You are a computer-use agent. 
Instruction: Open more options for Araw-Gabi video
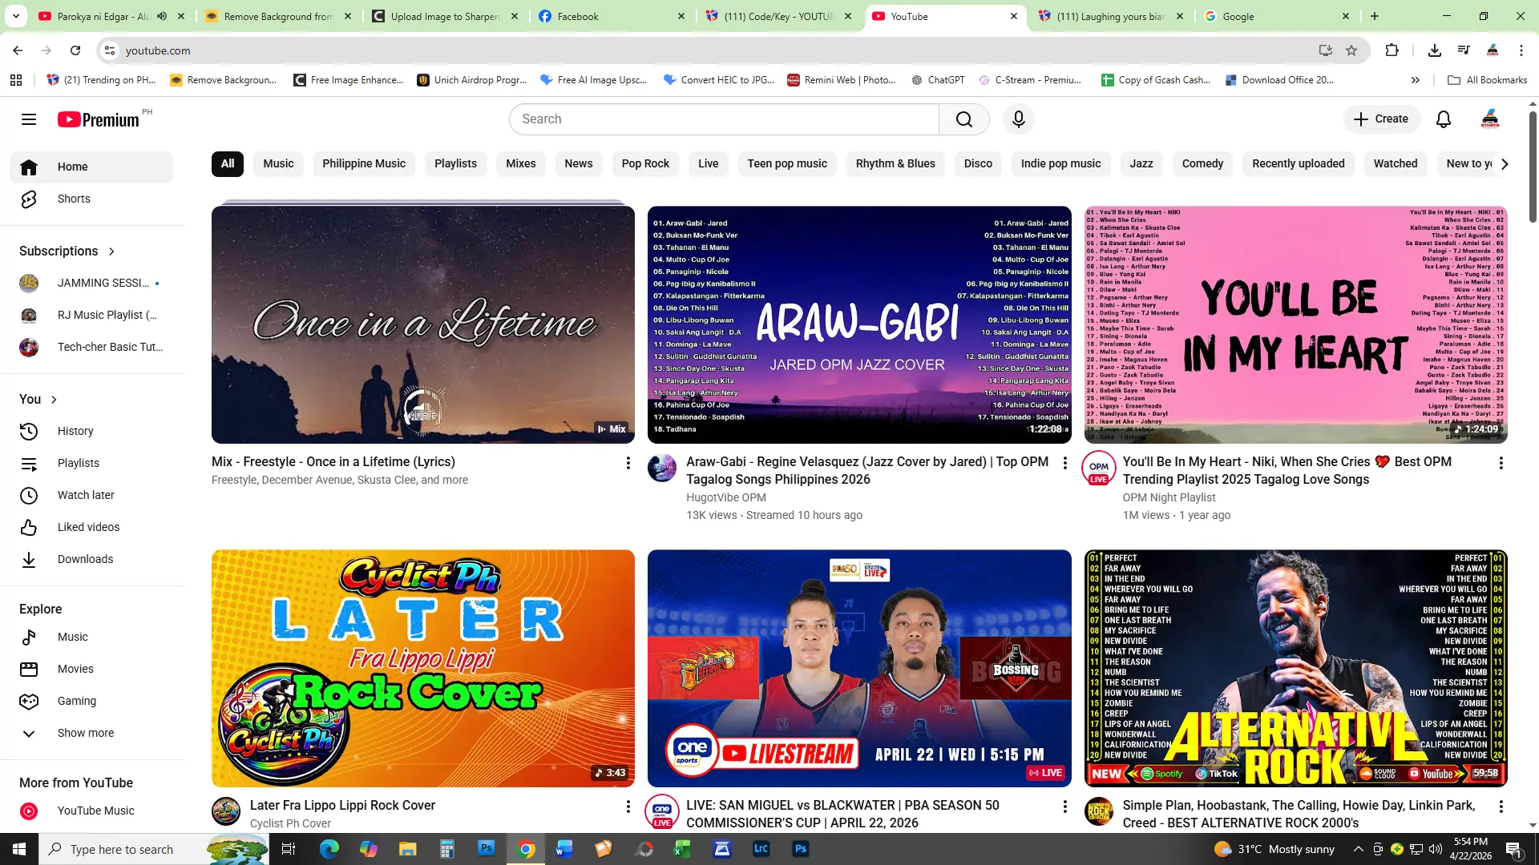[x=1064, y=463]
